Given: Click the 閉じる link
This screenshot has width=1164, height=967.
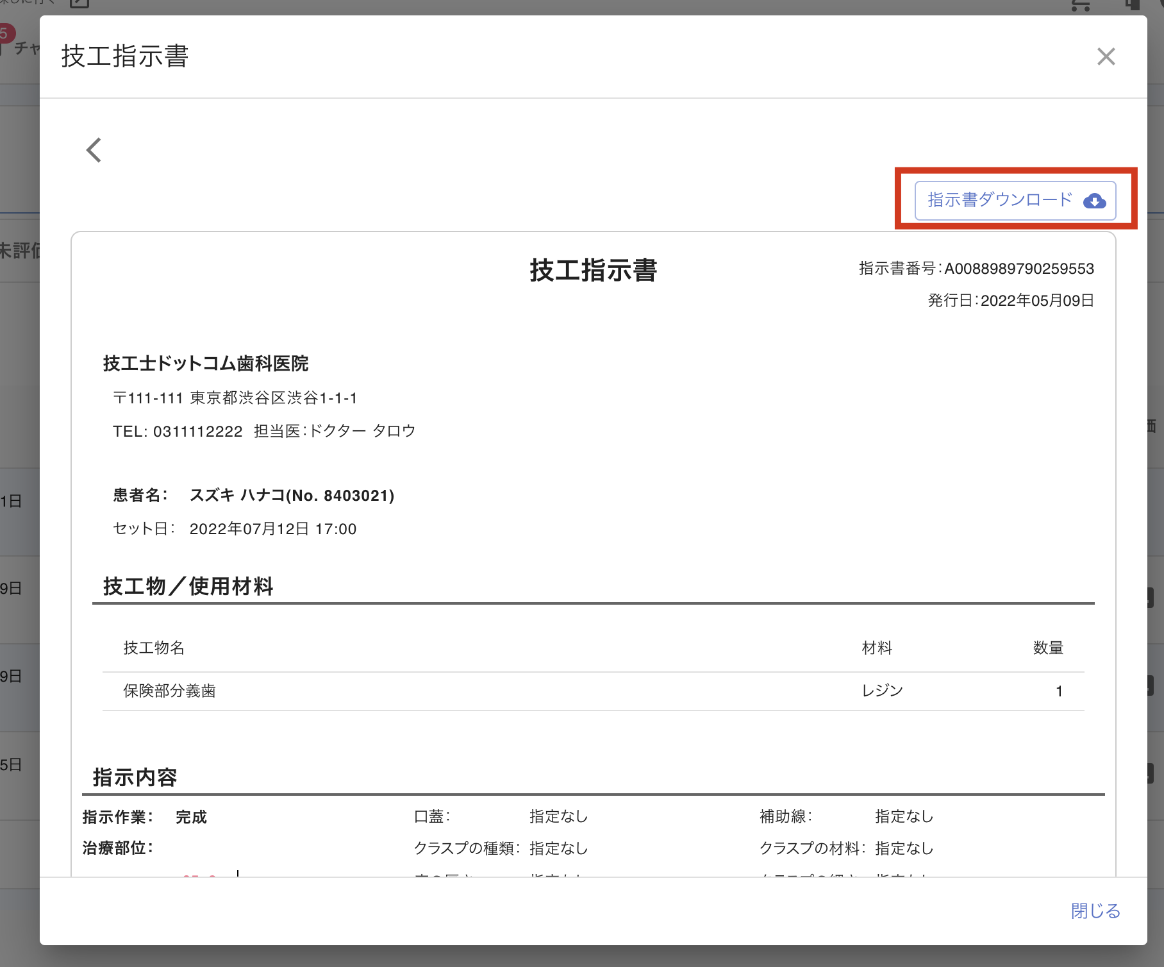Looking at the screenshot, I should (1095, 911).
